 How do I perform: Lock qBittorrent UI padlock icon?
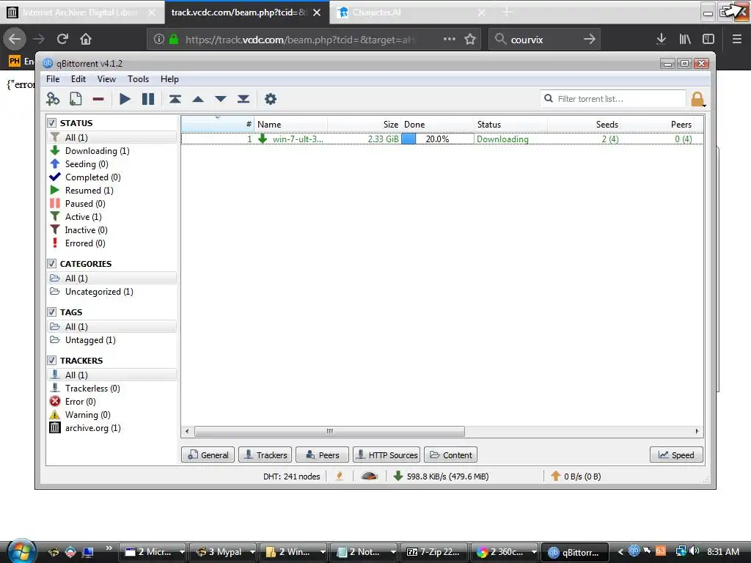click(x=697, y=99)
